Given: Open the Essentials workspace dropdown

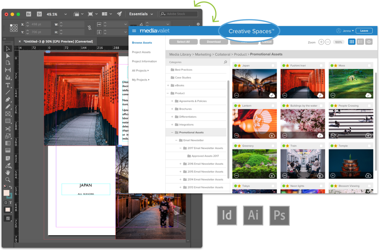Looking at the screenshot, I should pyautogui.click(x=141, y=14).
